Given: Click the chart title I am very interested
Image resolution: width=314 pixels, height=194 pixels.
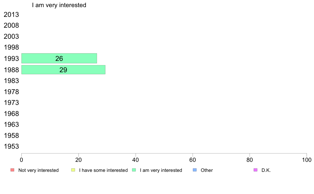Looking at the screenshot, I should point(59,5).
